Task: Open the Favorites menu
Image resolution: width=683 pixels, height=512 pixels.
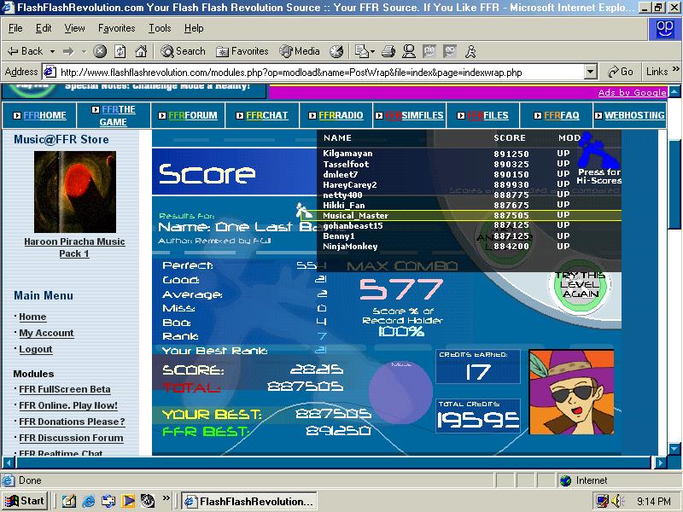Action: click(x=116, y=28)
